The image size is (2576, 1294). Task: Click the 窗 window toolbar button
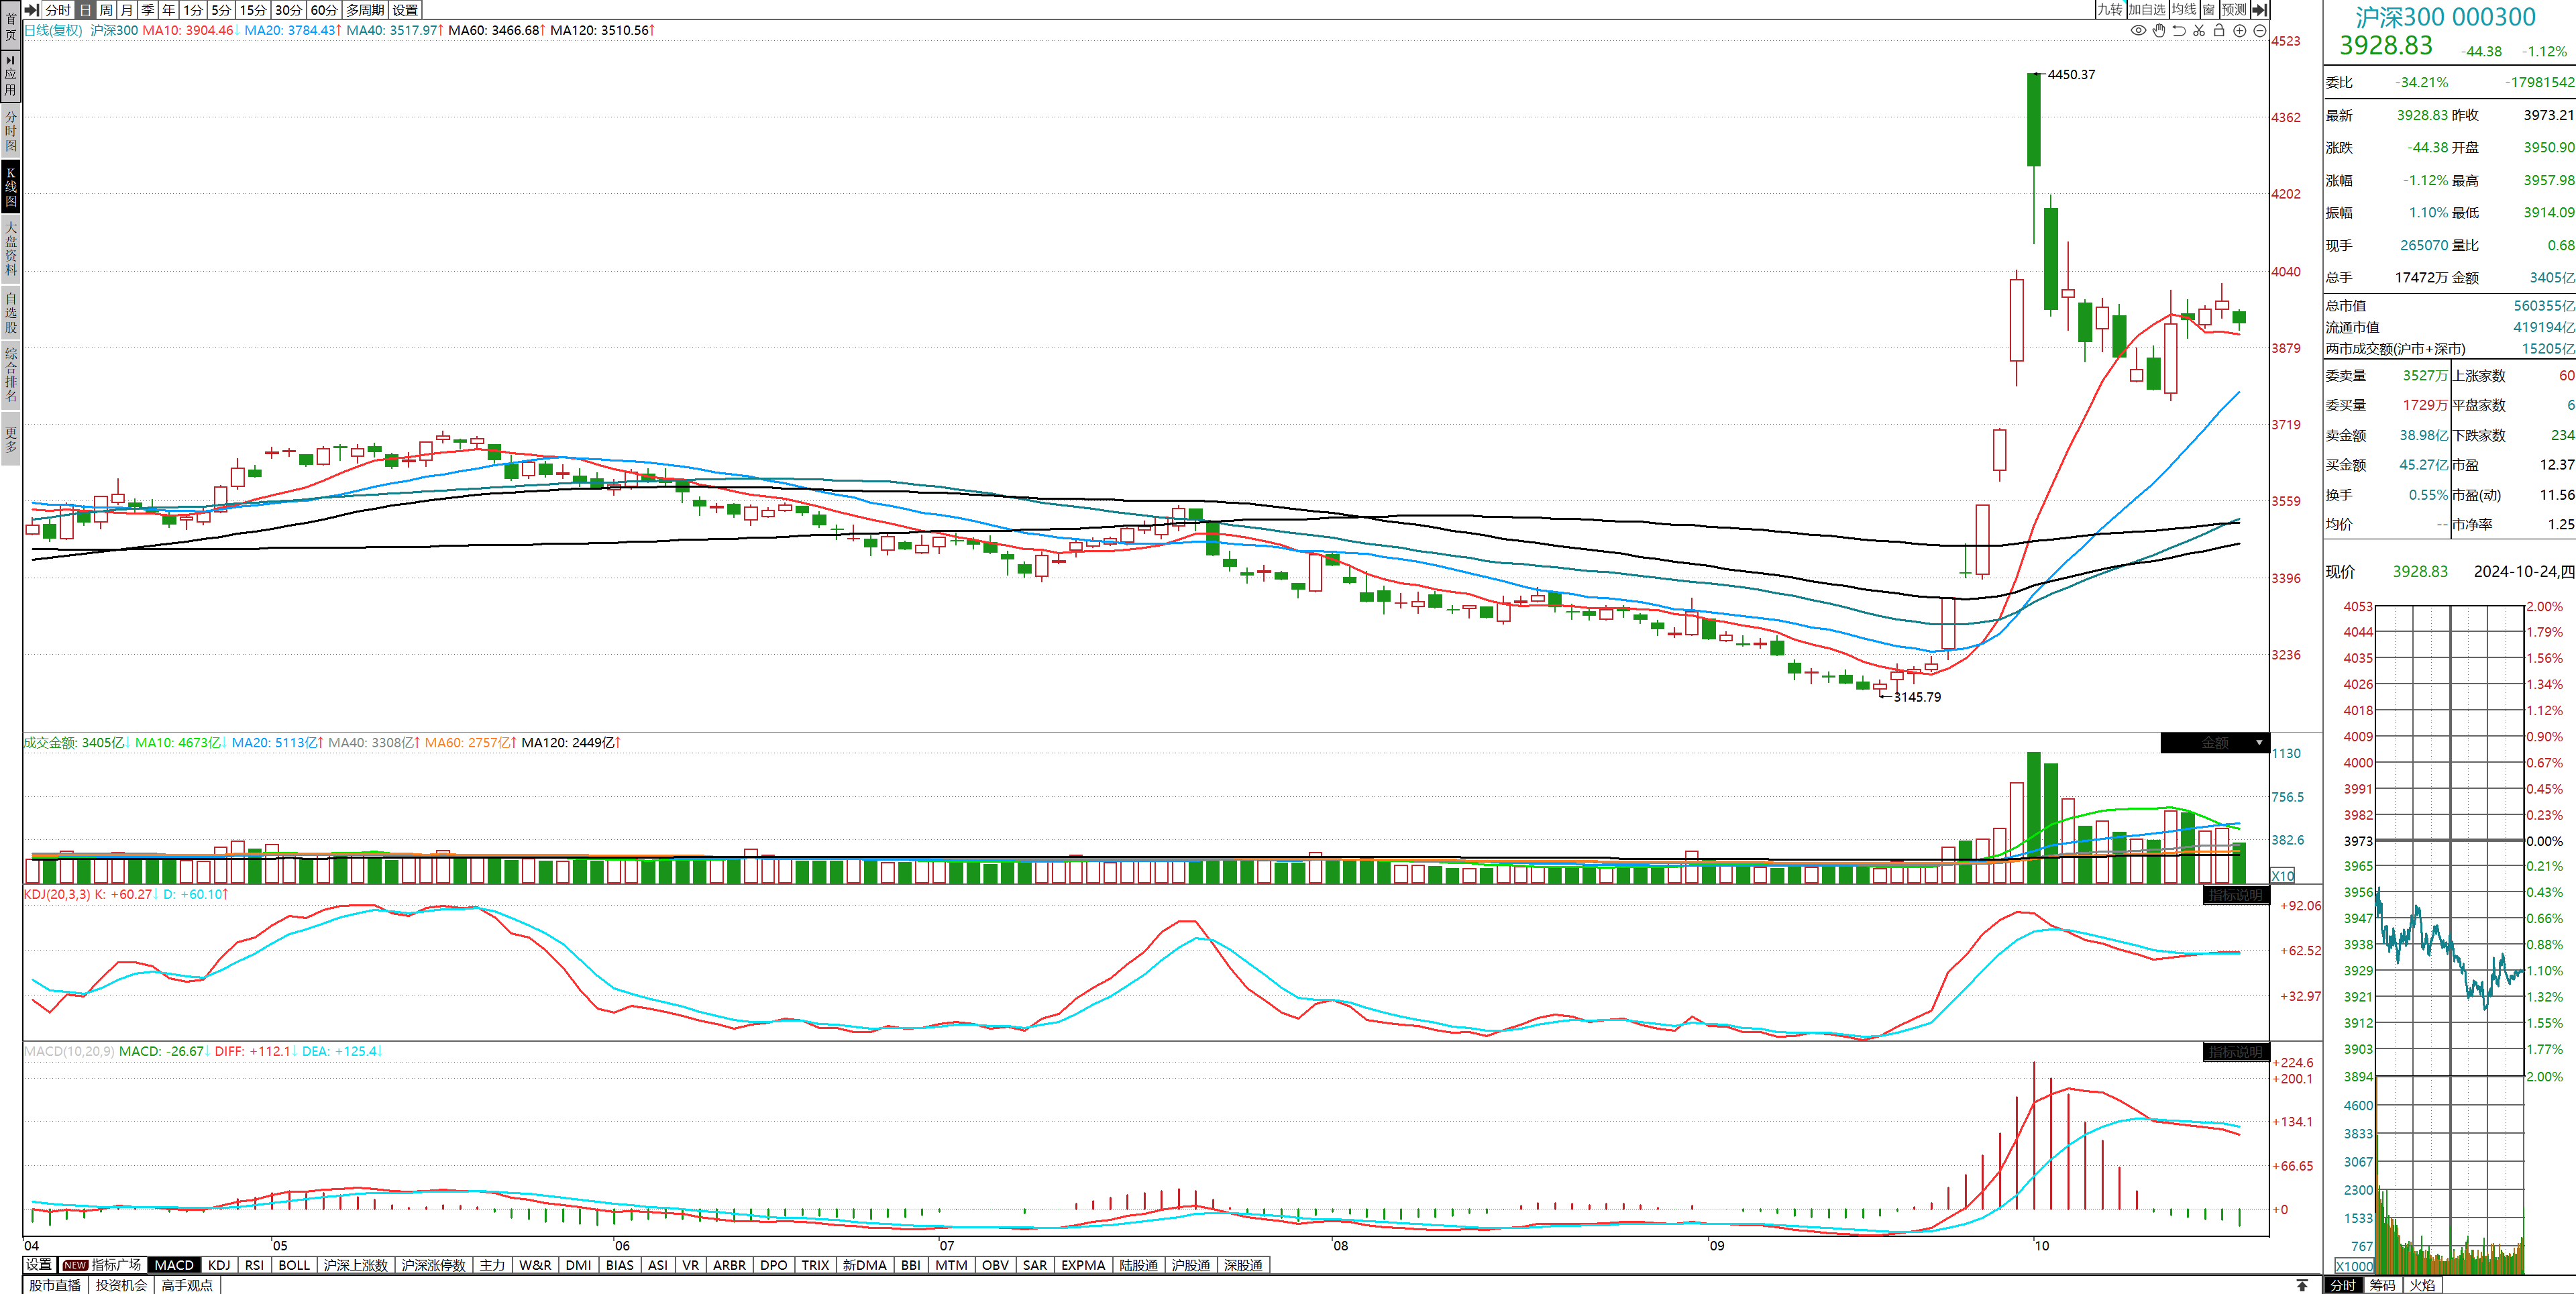coord(2209,9)
